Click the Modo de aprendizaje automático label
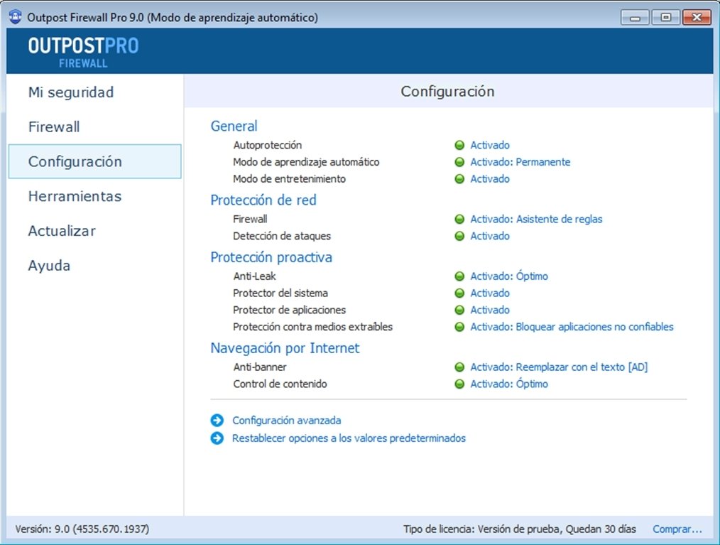The width and height of the screenshot is (720, 545). 306,162
